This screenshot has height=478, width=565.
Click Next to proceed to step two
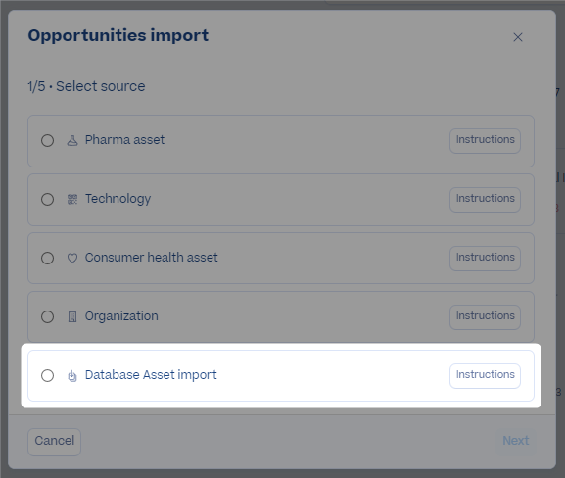coord(516,442)
